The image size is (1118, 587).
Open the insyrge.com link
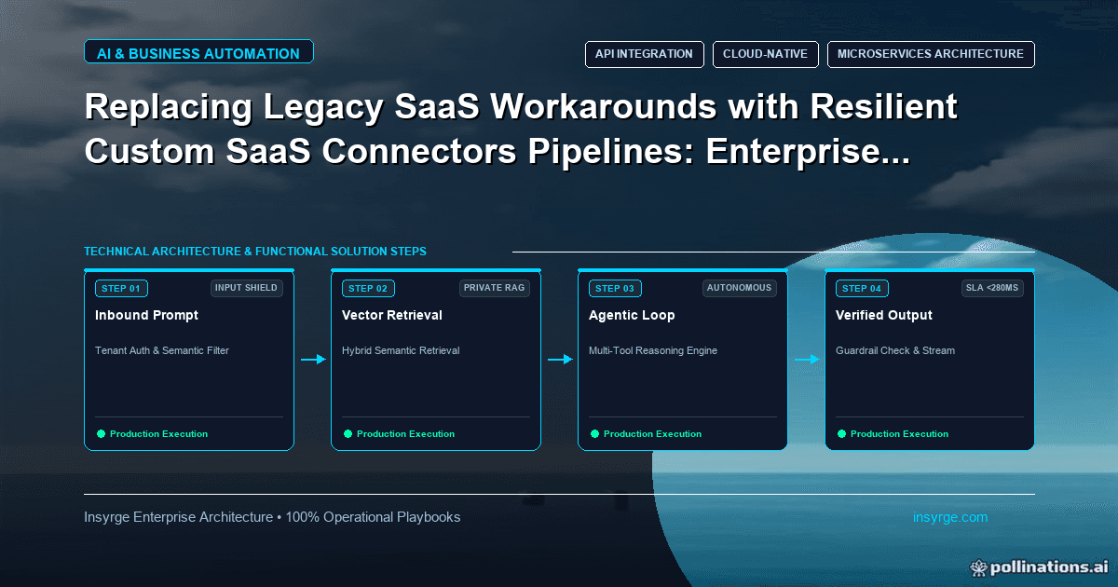[x=950, y=517]
